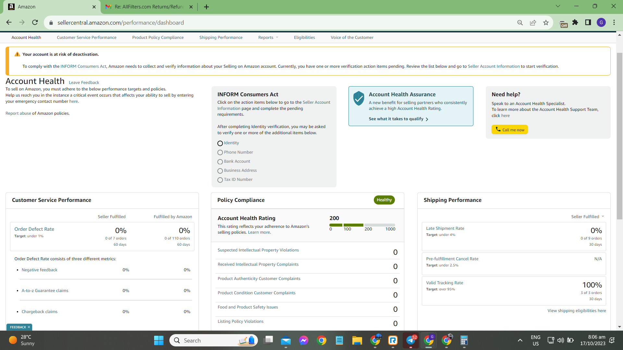Bookmark this page with the star icon
Viewport: 623px width, 350px height.
(x=546, y=23)
